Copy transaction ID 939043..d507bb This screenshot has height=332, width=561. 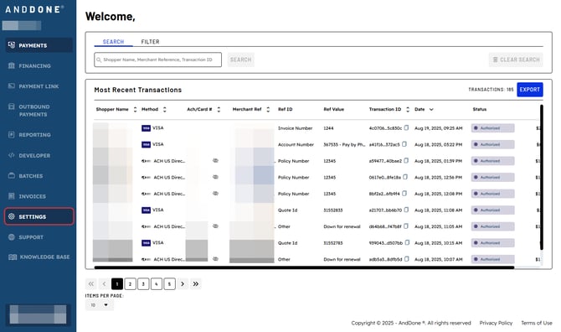(407, 243)
